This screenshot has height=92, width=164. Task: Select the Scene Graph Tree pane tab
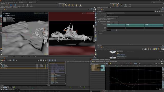tap(3, 56)
